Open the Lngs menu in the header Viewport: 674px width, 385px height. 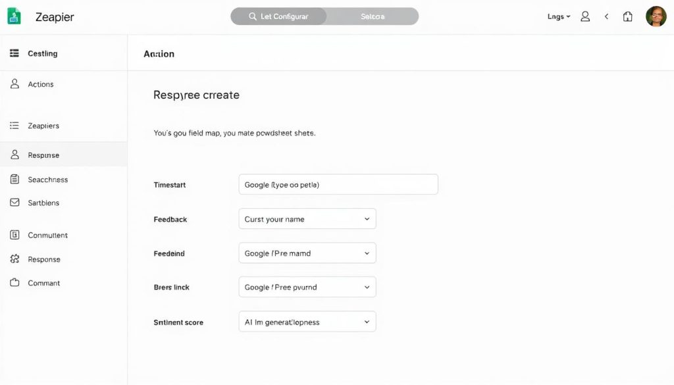tap(558, 16)
